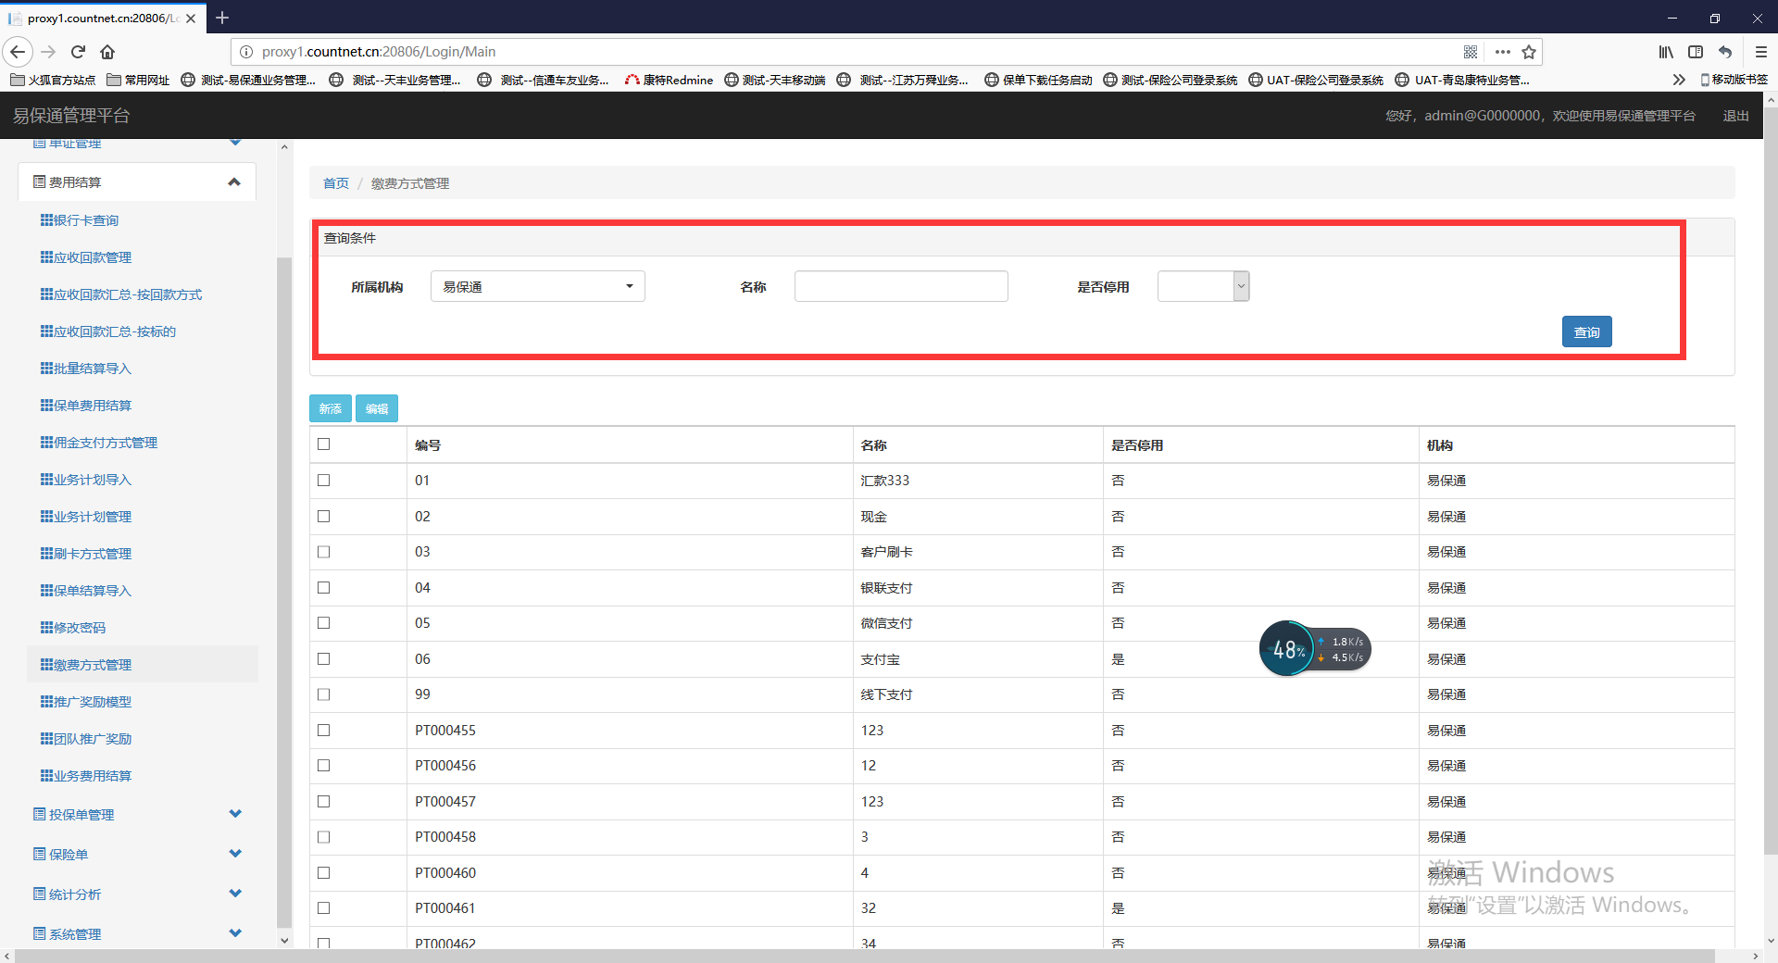Open the QR code icon in address bar

pyautogui.click(x=1471, y=52)
